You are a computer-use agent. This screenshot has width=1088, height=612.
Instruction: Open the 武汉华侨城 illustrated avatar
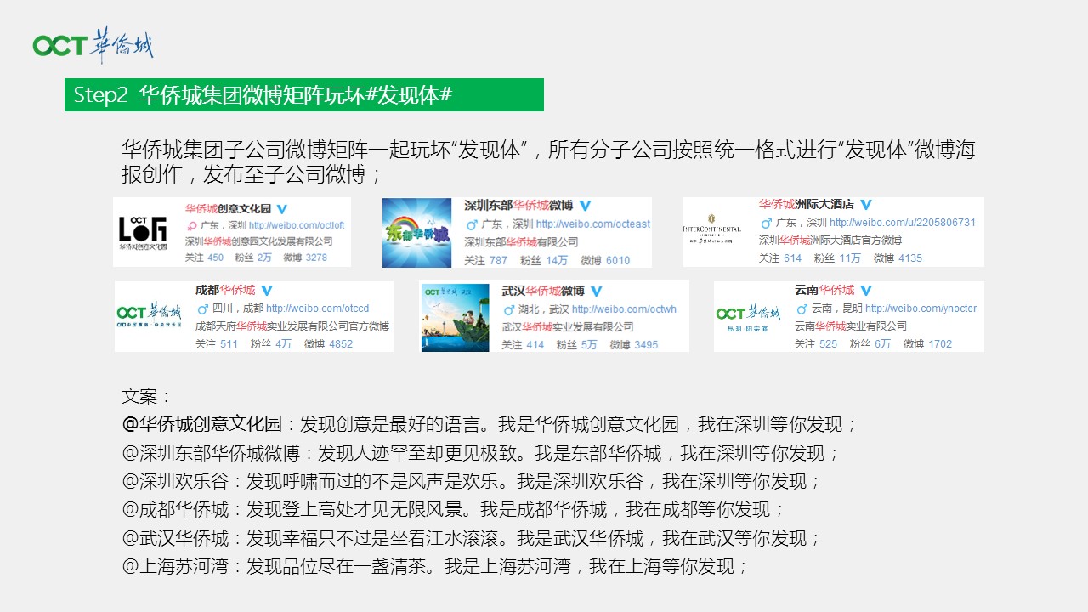[456, 318]
